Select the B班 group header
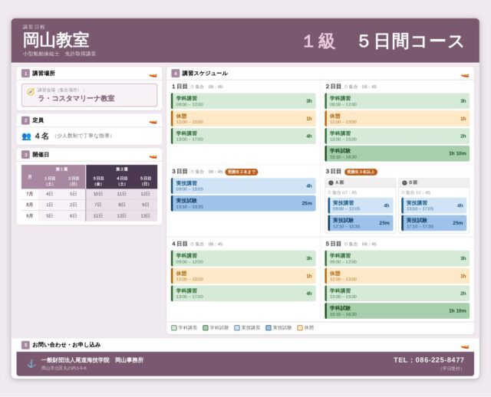The image size is (491, 397). click(433, 182)
